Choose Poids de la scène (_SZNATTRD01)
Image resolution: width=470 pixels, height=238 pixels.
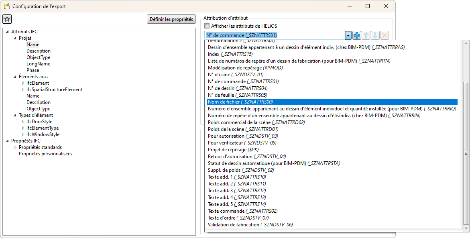click(243, 130)
